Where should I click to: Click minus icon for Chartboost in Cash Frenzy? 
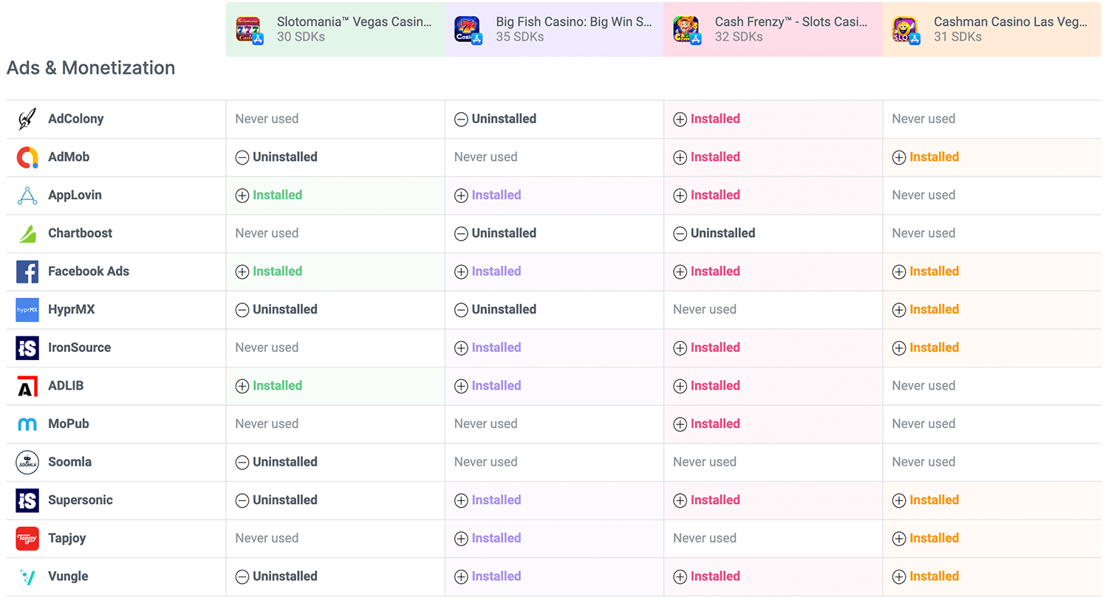[680, 234]
